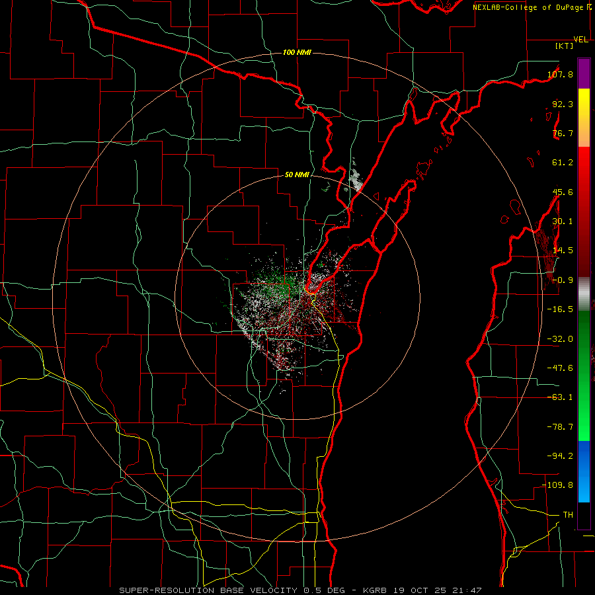Click the 30.1 velocity scale value

pyautogui.click(x=563, y=221)
